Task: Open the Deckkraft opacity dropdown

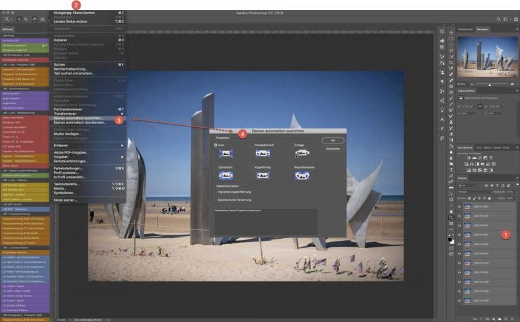Action: pyautogui.click(x=517, y=192)
